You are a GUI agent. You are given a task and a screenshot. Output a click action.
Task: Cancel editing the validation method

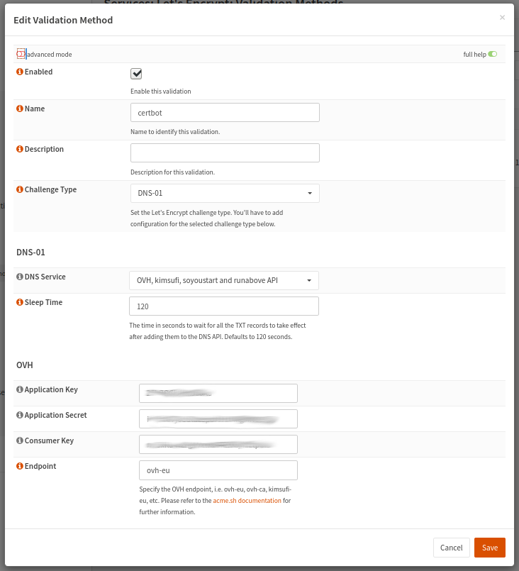point(451,548)
